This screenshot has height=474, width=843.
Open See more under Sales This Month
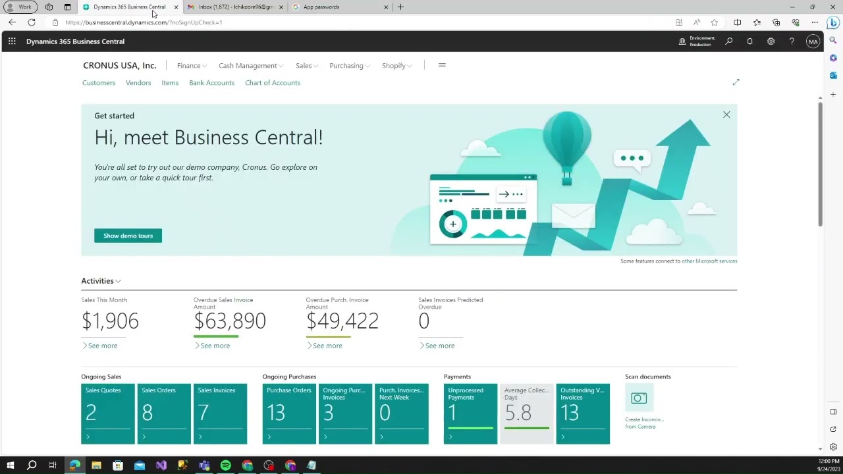coord(99,346)
